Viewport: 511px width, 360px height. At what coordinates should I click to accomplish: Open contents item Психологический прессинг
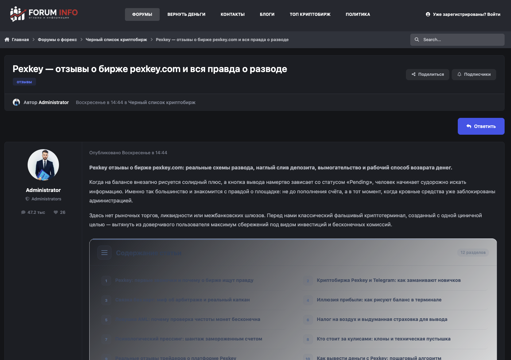(189, 339)
